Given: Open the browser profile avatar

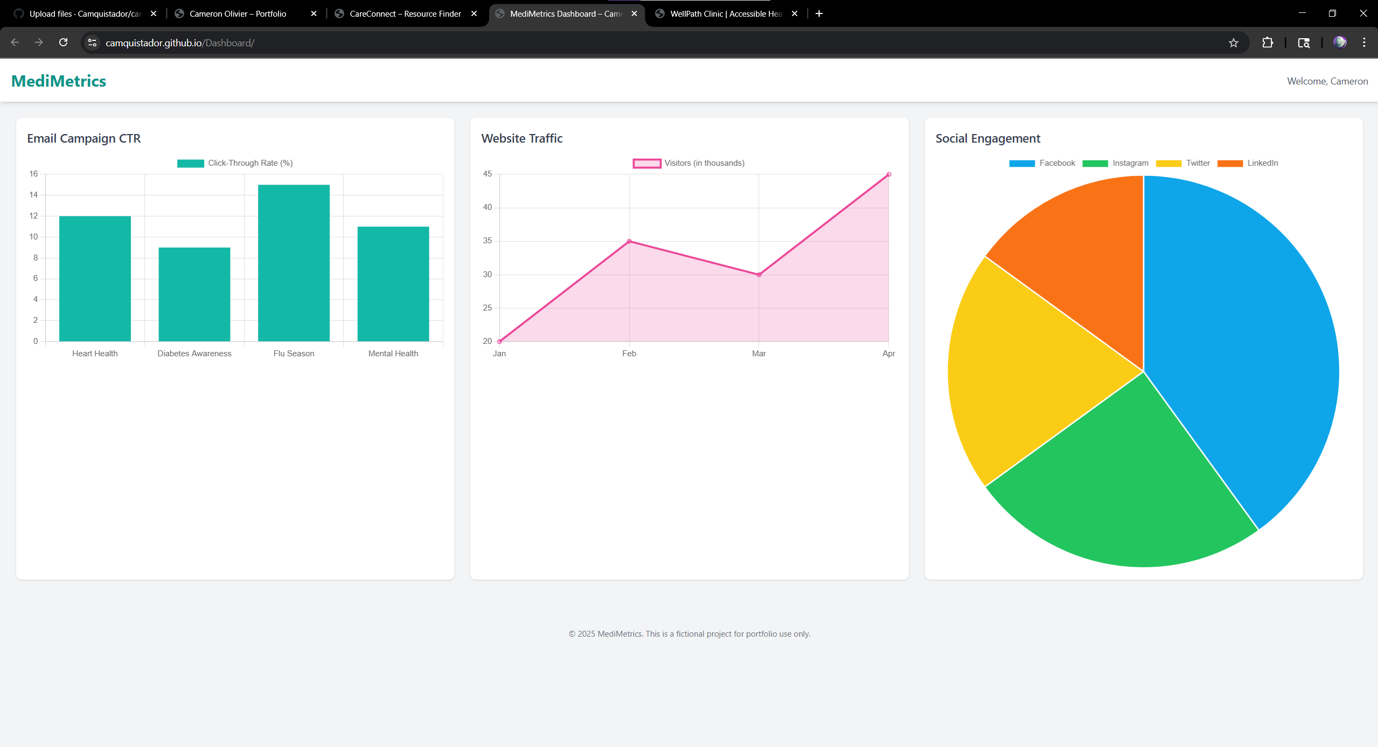Looking at the screenshot, I should click(1340, 43).
